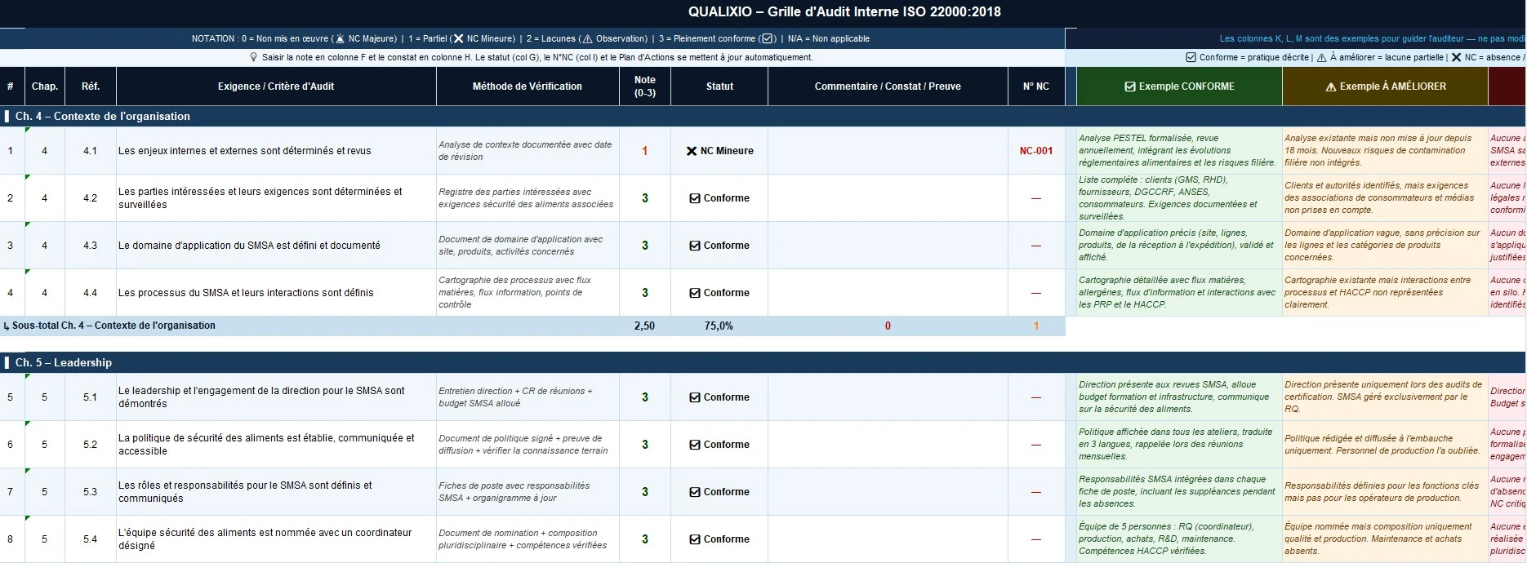1527x563 pixels.
Task: Select method 'Analyse de contexte documentée avec date de révision'
Action: coord(526,151)
